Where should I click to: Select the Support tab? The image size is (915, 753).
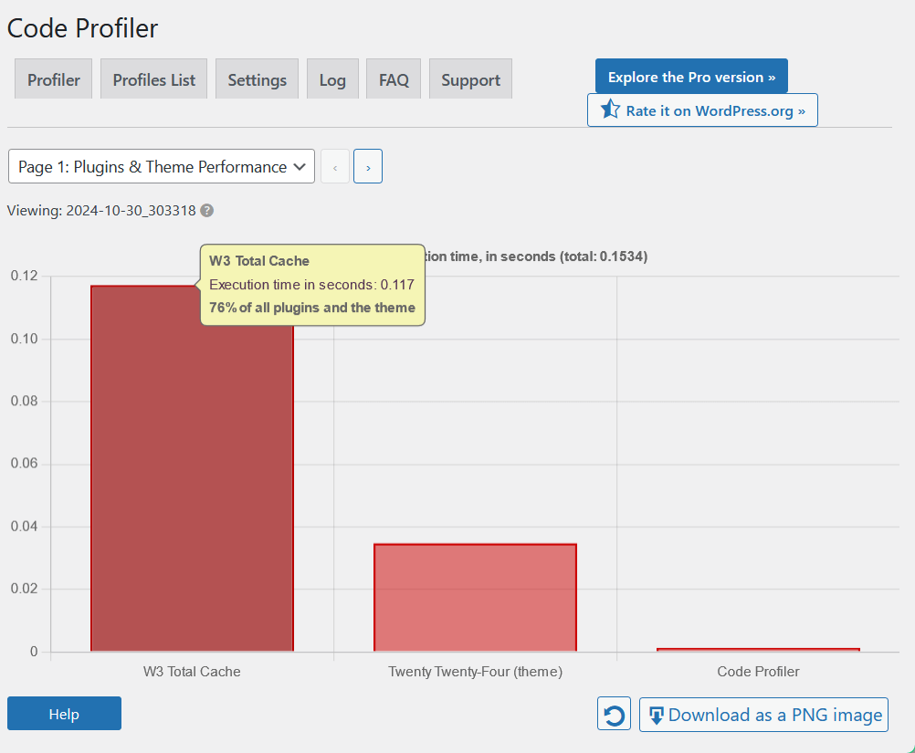click(x=471, y=78)
